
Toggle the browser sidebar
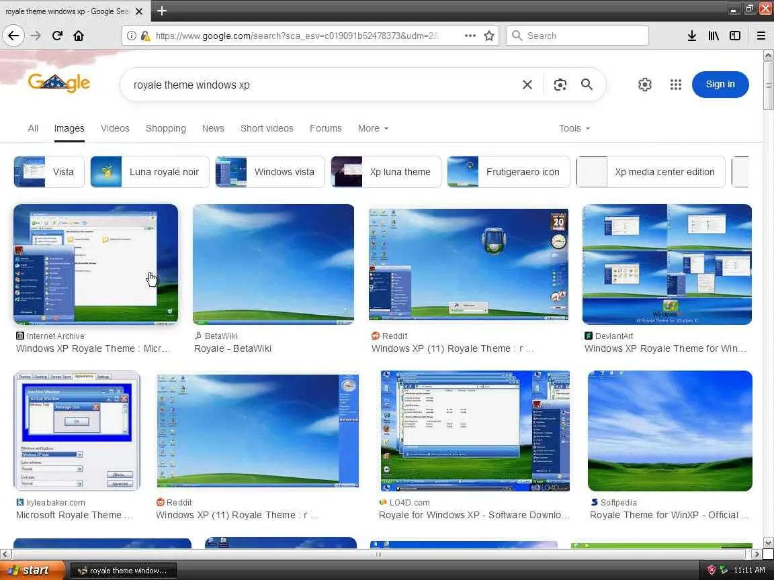[x=735, y=36]
